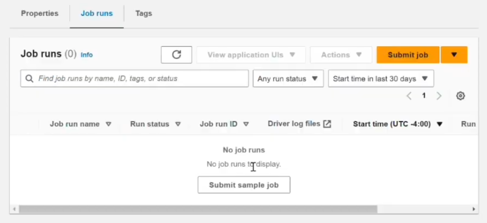Go to the previous page of results
Screen dimensions: 487x223
[409, 95]
